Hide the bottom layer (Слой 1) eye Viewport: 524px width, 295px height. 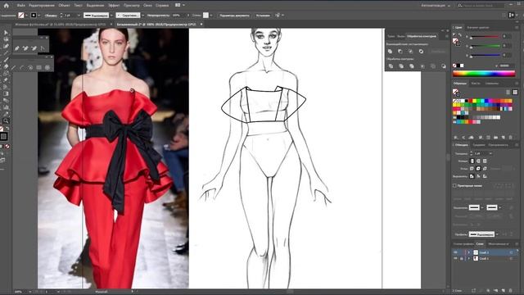pyautogui.click(x=455, y=259)
